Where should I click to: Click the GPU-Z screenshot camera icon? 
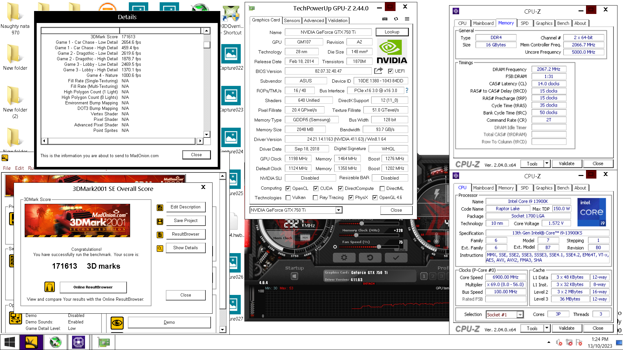pos(385,19)
